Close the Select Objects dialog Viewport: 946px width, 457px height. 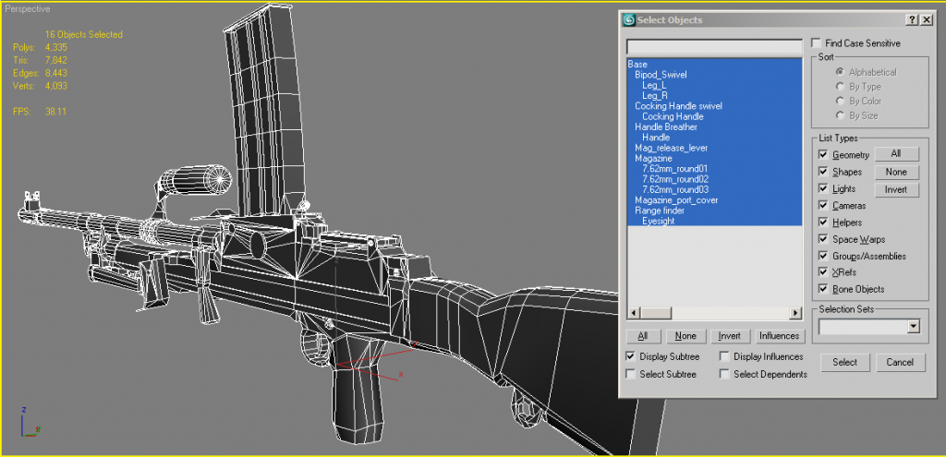925,20
